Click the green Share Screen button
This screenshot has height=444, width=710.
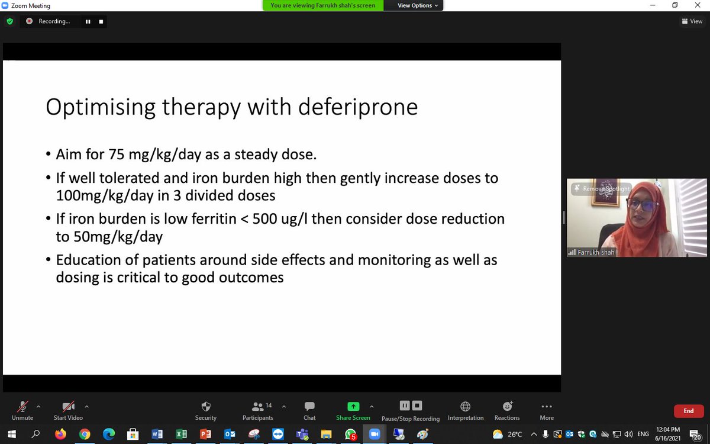tap(353, 410)
